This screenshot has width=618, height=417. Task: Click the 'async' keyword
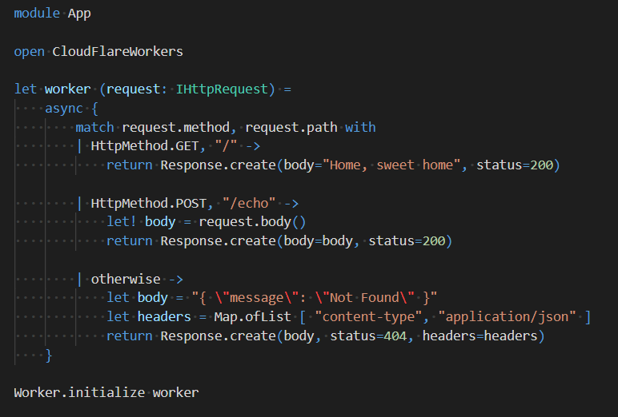[64, 108]
